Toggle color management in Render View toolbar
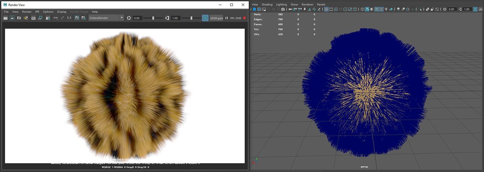The height and width of the screenshot is (172, 484). [205, 18]
